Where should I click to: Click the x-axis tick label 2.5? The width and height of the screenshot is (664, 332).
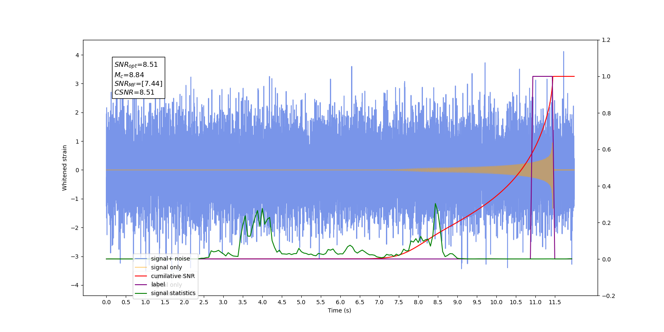click(204, 302)
